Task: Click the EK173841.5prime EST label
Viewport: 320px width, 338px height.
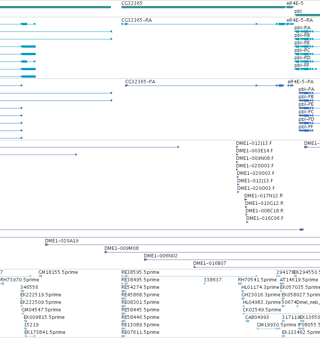Action: [45, 332]
